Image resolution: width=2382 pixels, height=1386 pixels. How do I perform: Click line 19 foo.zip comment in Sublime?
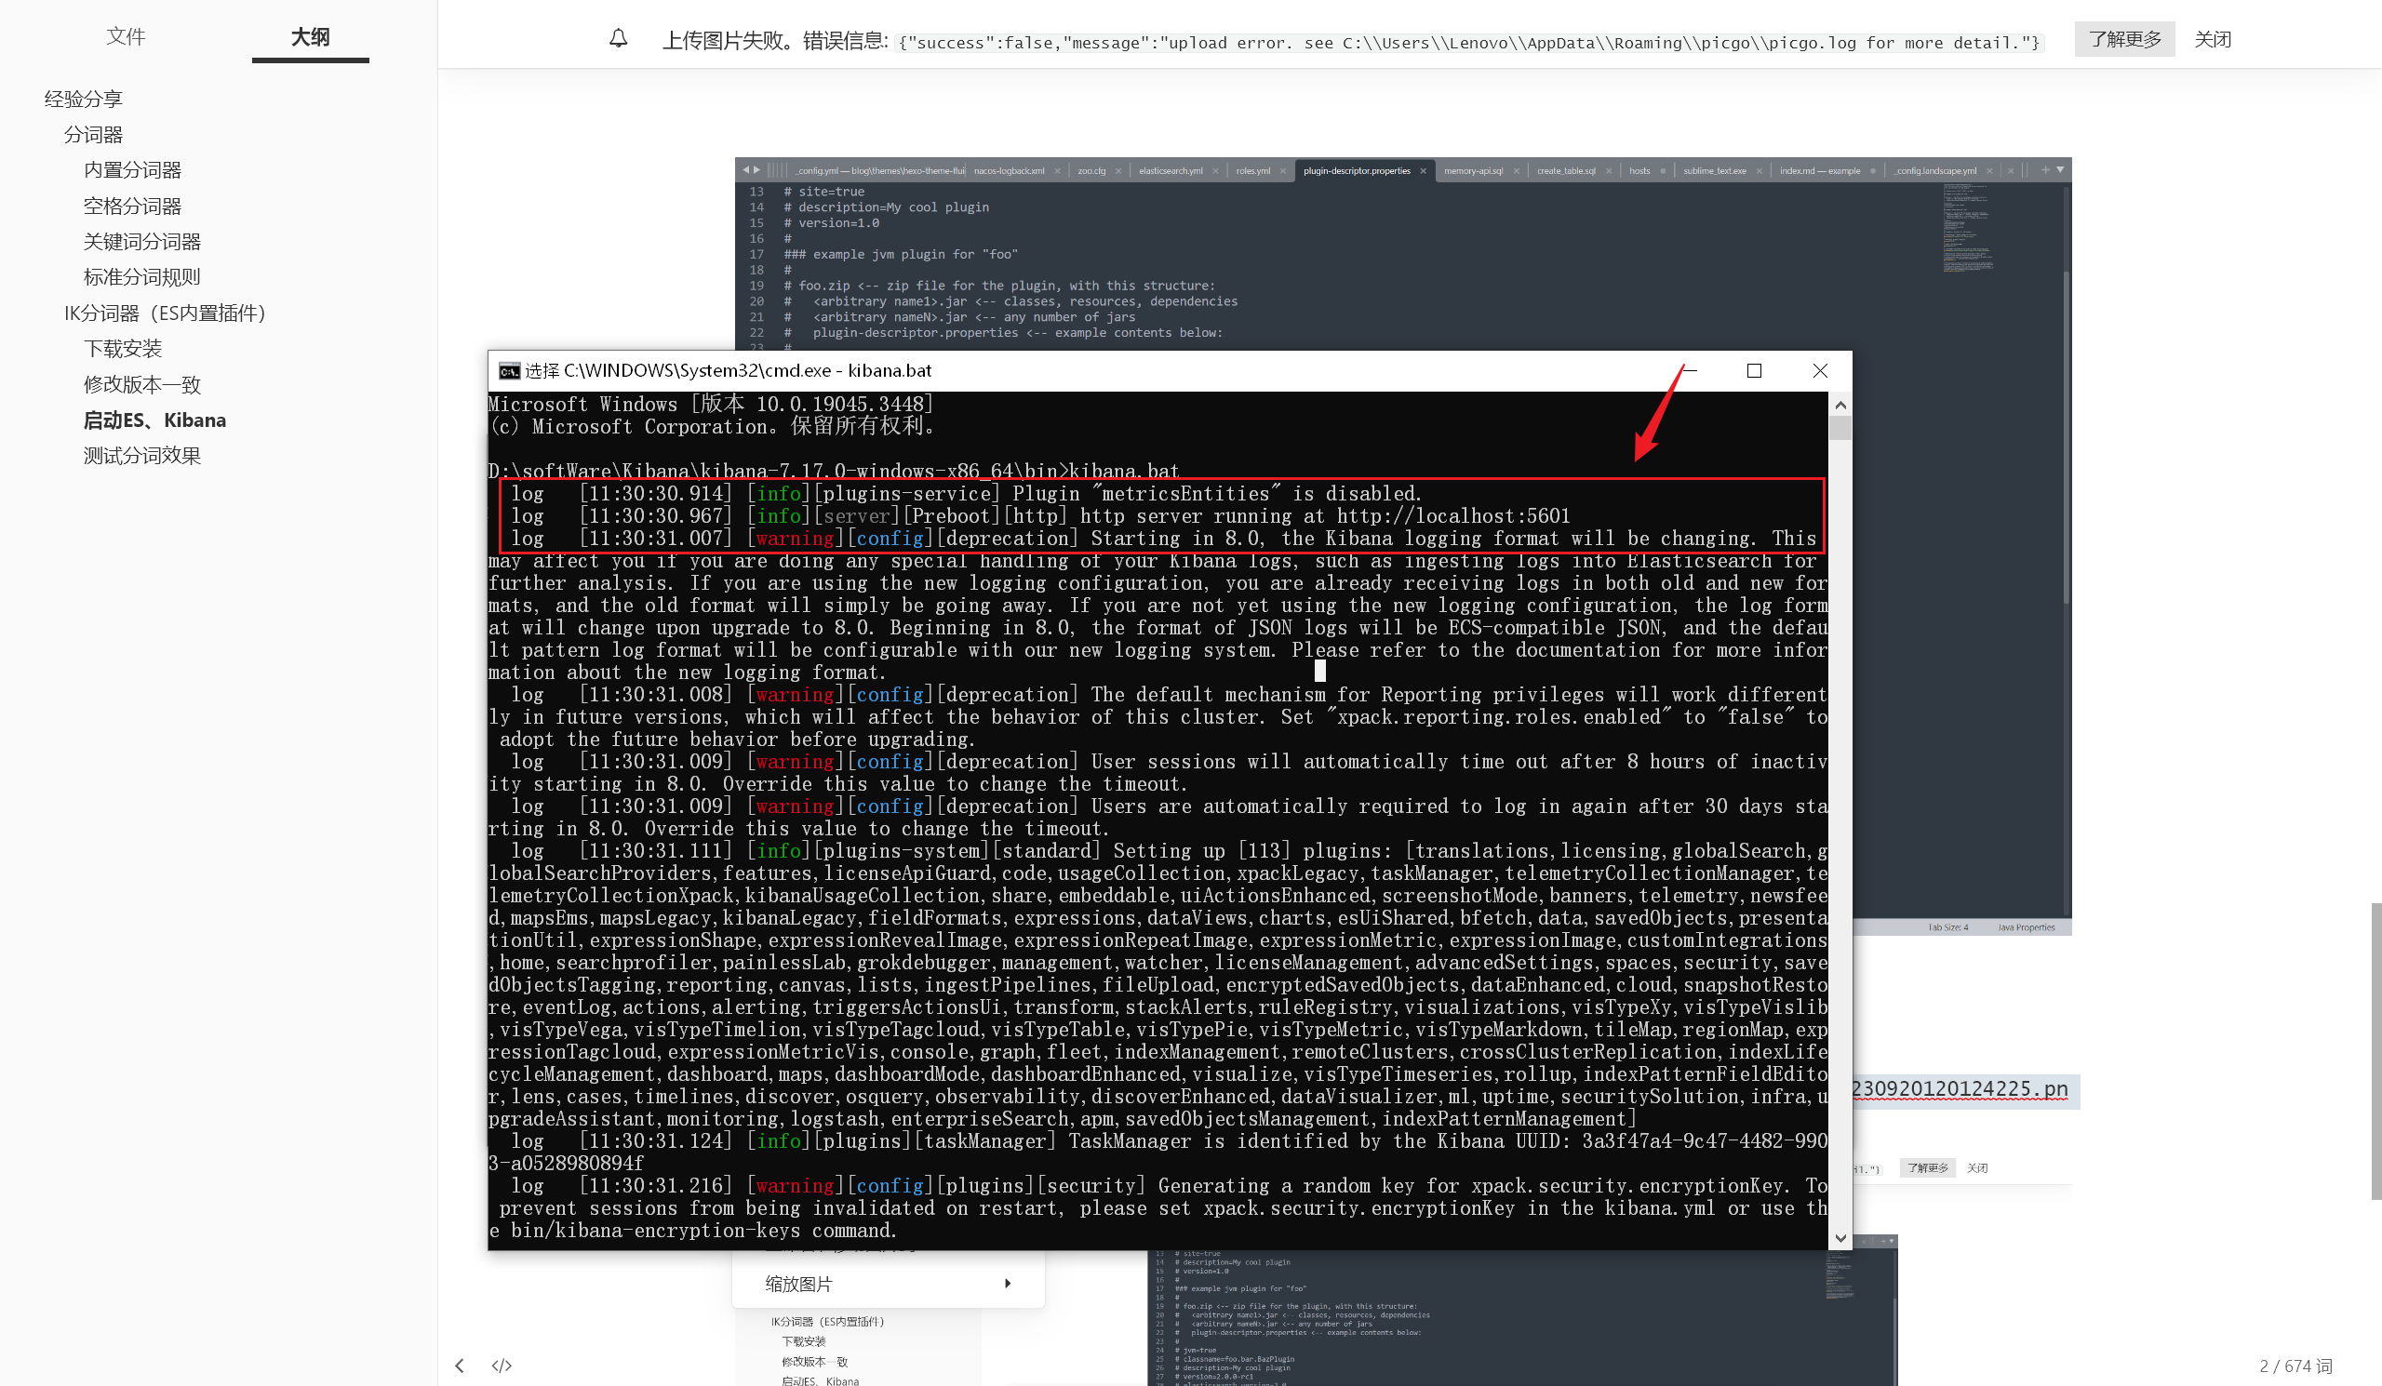(x=998, y=286)
